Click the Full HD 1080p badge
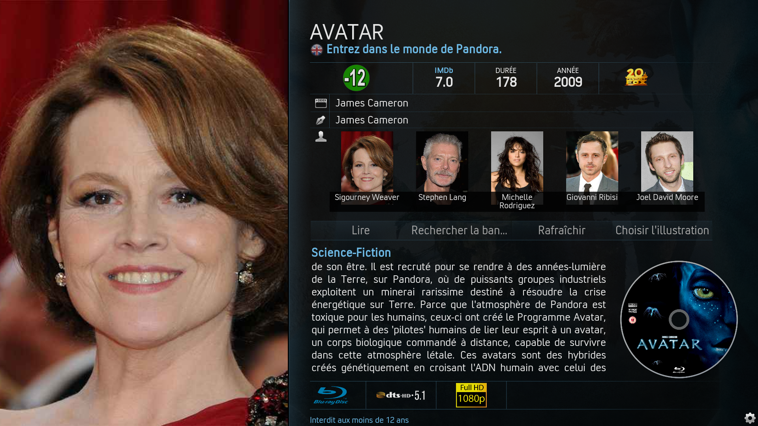Screen dimensions: 758x426 [x=471, y=395]
